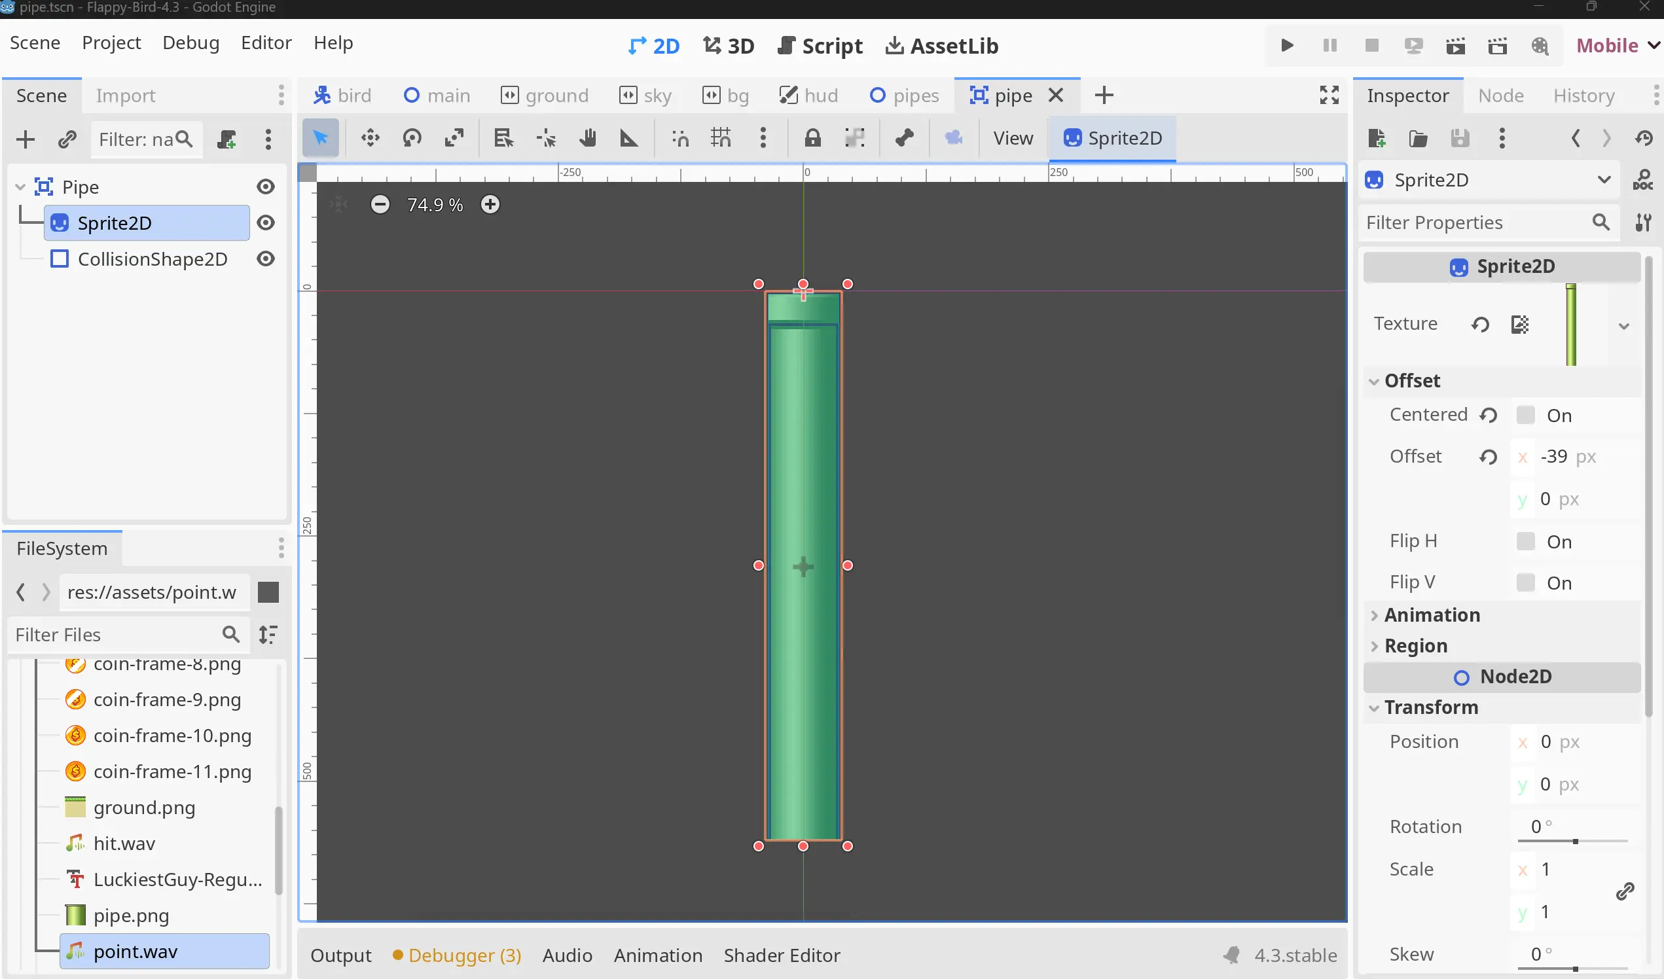Toggle distraction-free mode
The image size is (1664, 979).
point(1329,95)
